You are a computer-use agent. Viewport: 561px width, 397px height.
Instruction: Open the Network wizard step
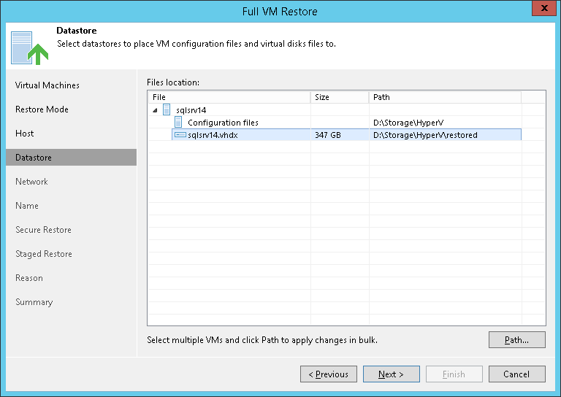(31, 182)
